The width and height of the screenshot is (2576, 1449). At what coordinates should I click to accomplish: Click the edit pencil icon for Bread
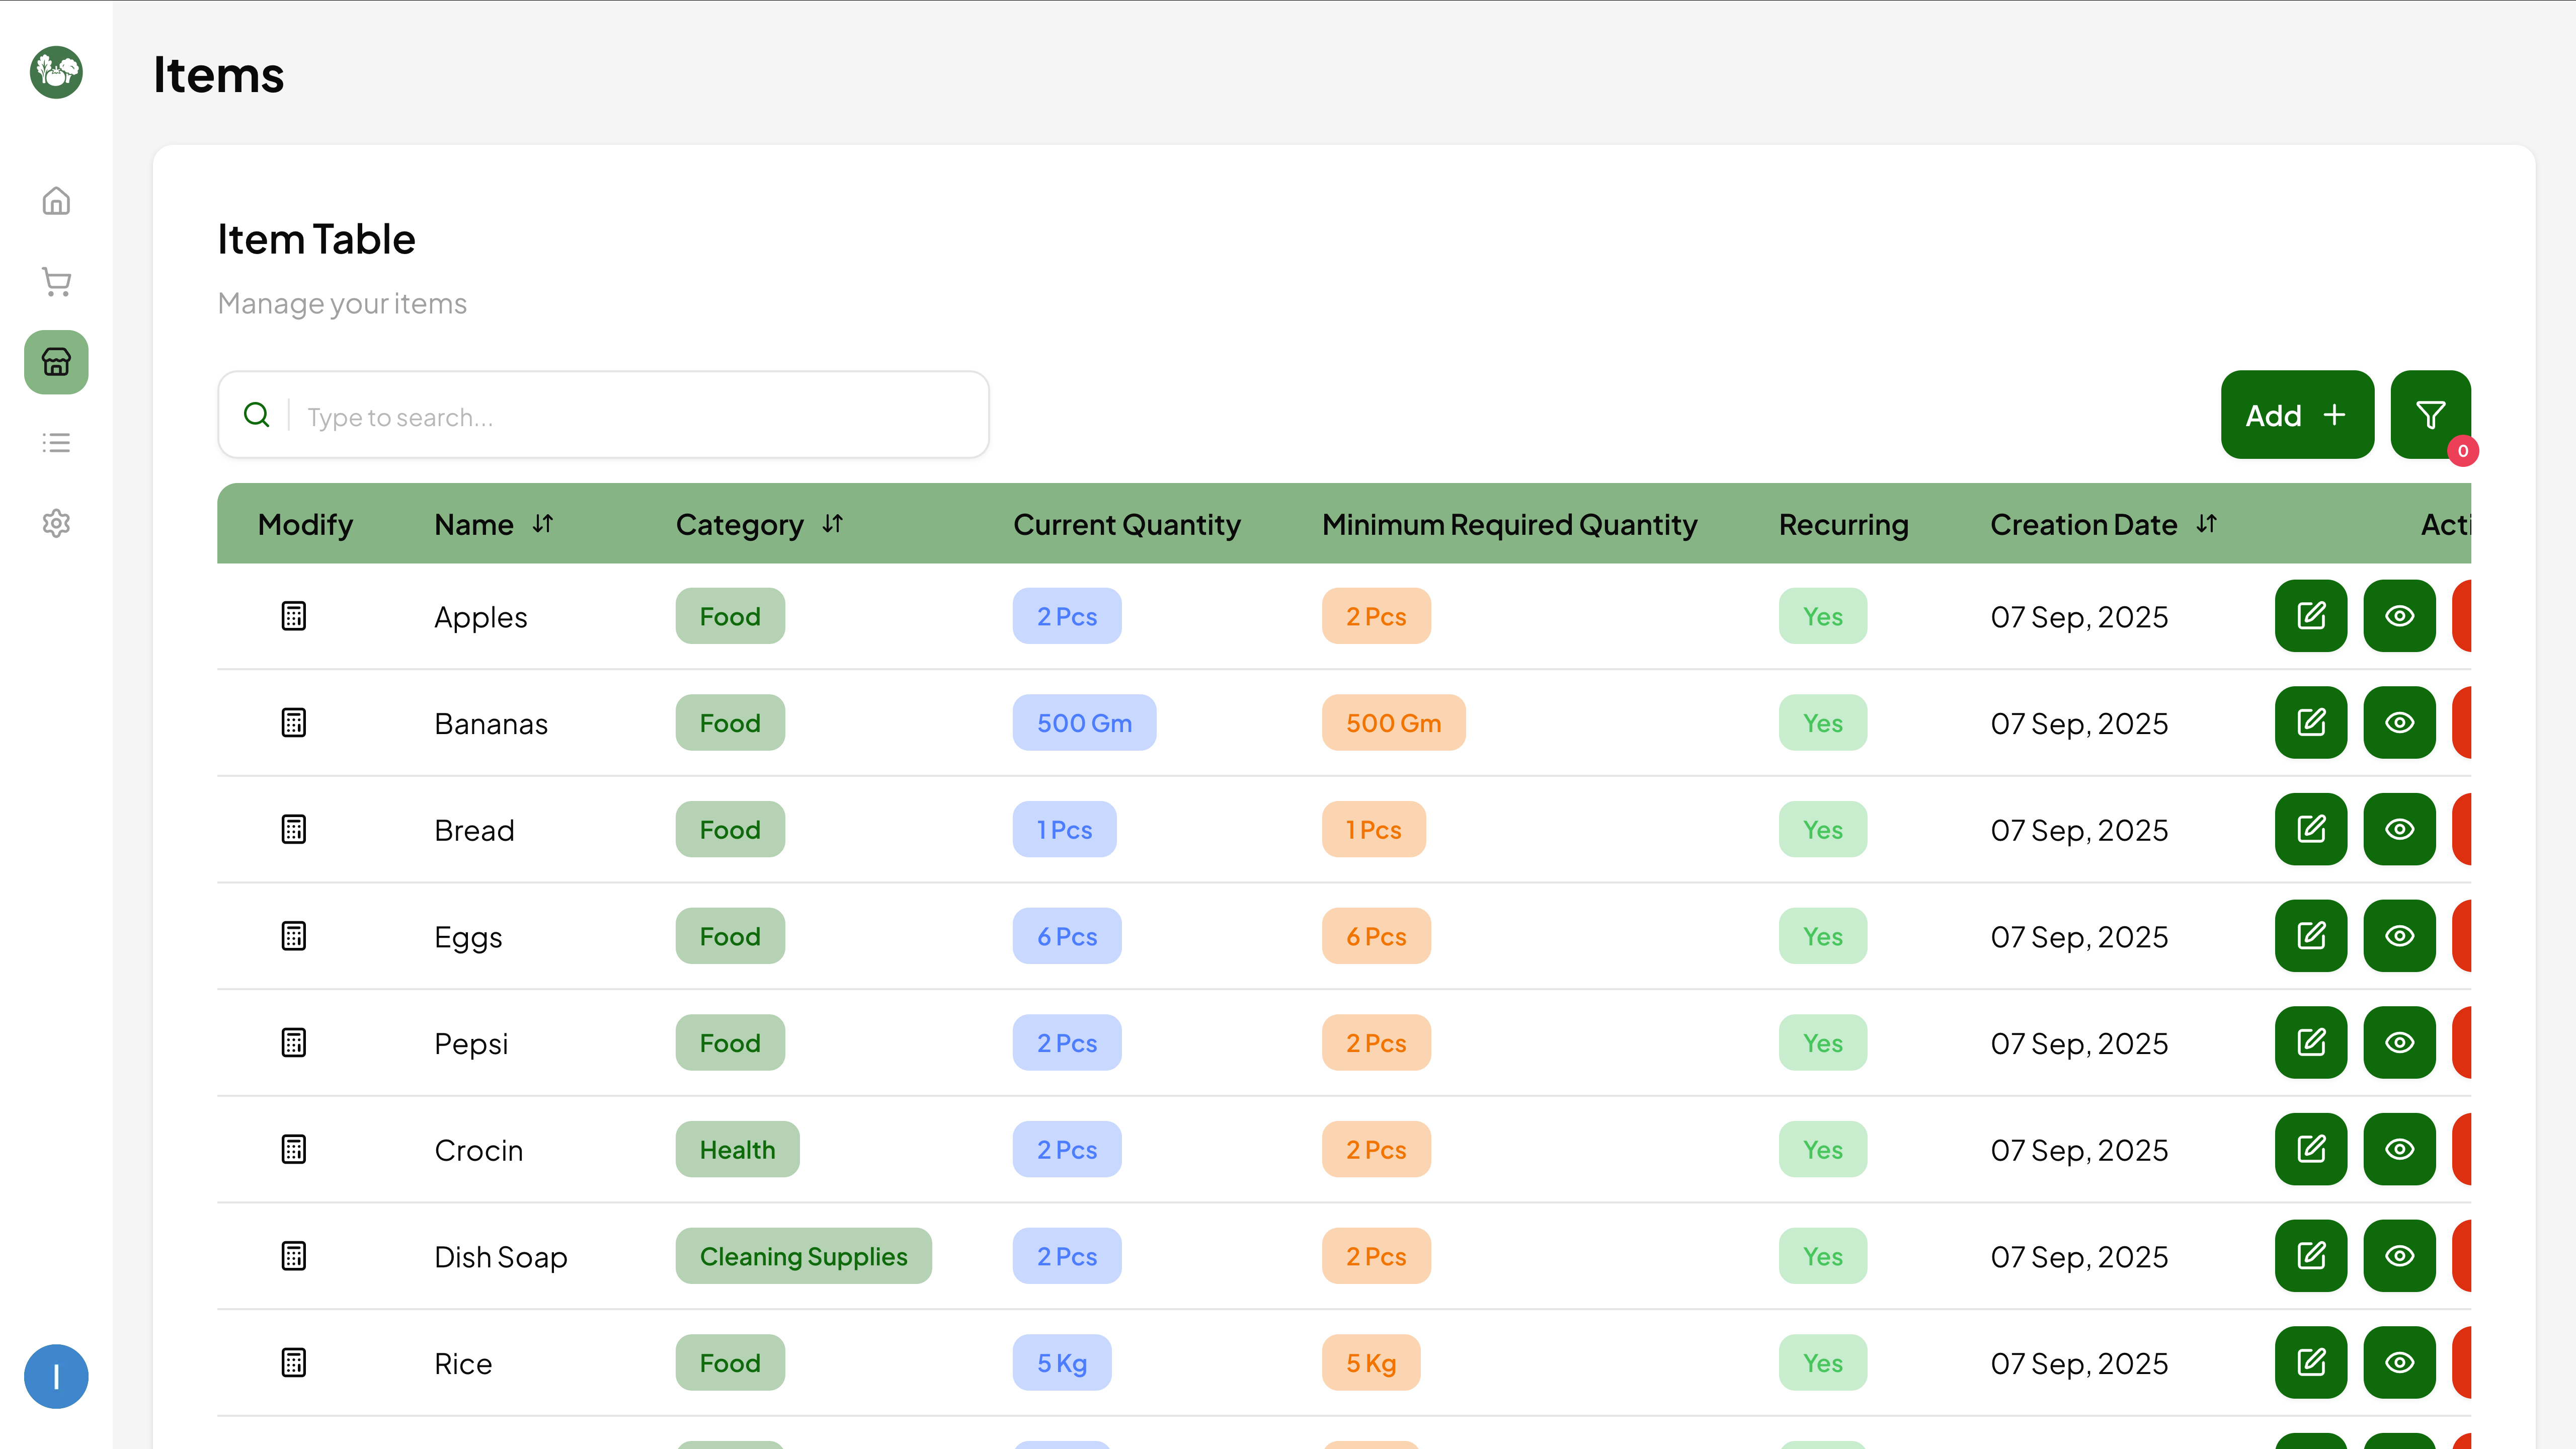[2310, 829]
